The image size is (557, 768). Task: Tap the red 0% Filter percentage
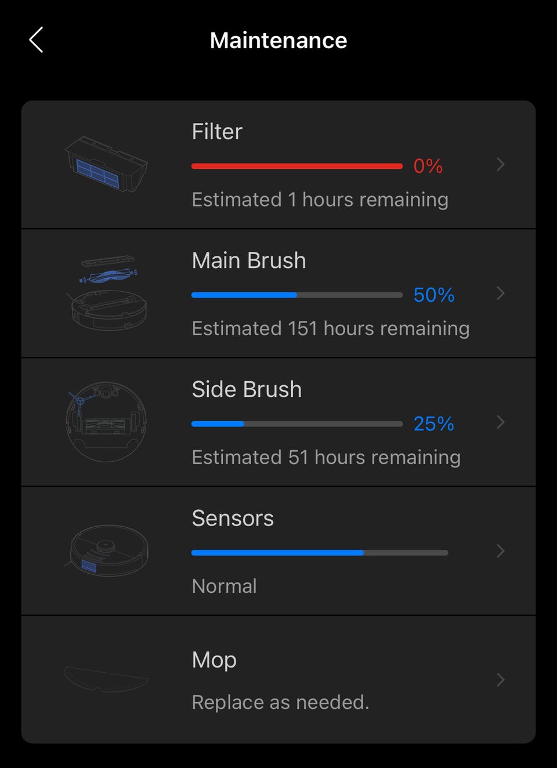(x=428, y=166)
